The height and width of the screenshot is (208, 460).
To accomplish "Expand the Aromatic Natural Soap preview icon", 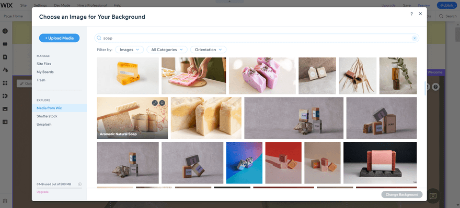I will (x=155, y=103).
